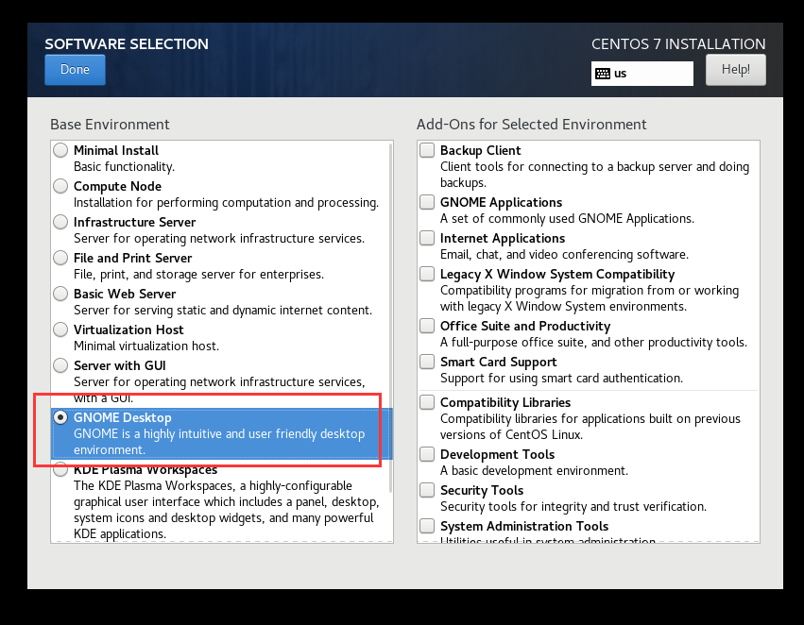Open the Help! button
Screen dimensions: 804x625
coord(736,70)
